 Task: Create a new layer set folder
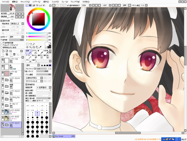pos(11,51)
